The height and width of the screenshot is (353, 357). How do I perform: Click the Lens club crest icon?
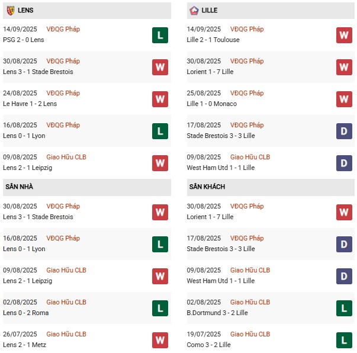(x=11, y=11)
